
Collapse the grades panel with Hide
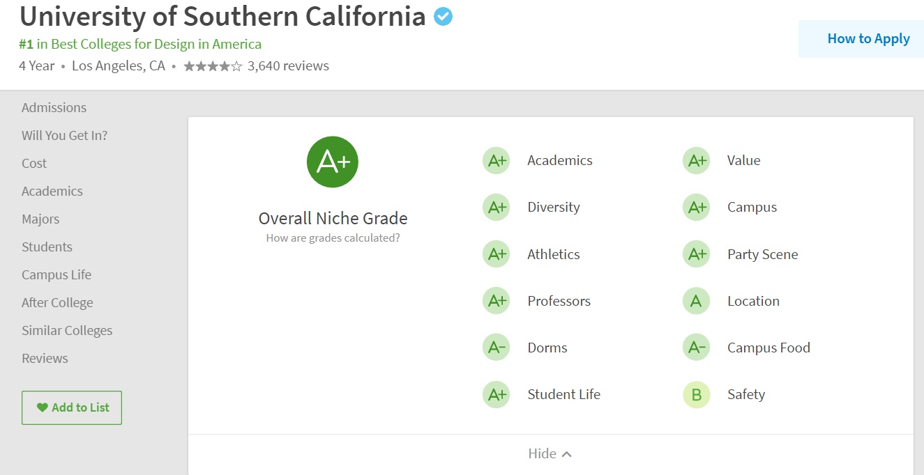(x=550, y=454)
